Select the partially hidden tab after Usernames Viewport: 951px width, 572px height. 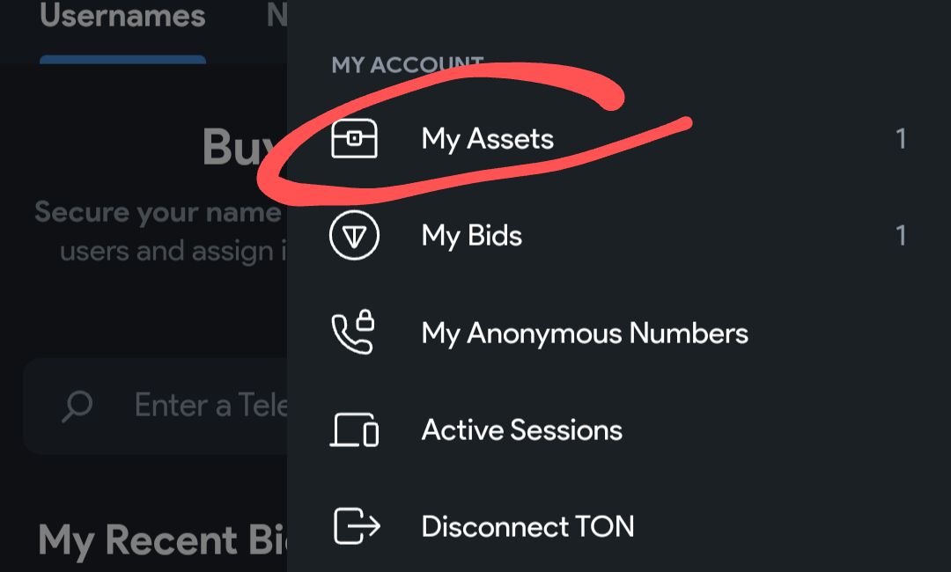point(276,16)
